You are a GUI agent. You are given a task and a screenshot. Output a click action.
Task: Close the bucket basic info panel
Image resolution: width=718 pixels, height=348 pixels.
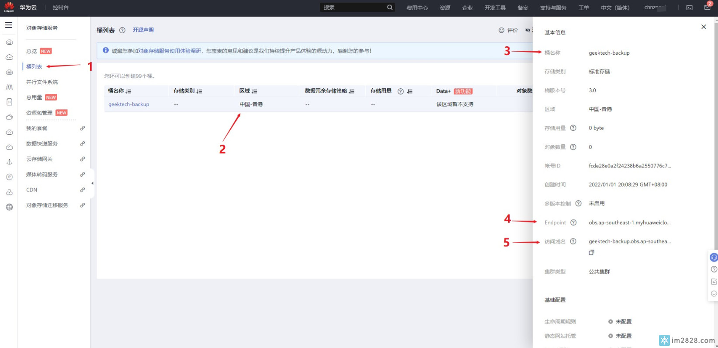(704, 27)
